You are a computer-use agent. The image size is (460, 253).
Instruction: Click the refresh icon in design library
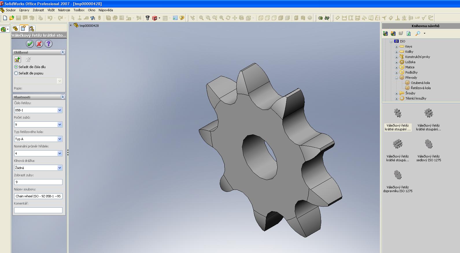click(x=409, y=33)
